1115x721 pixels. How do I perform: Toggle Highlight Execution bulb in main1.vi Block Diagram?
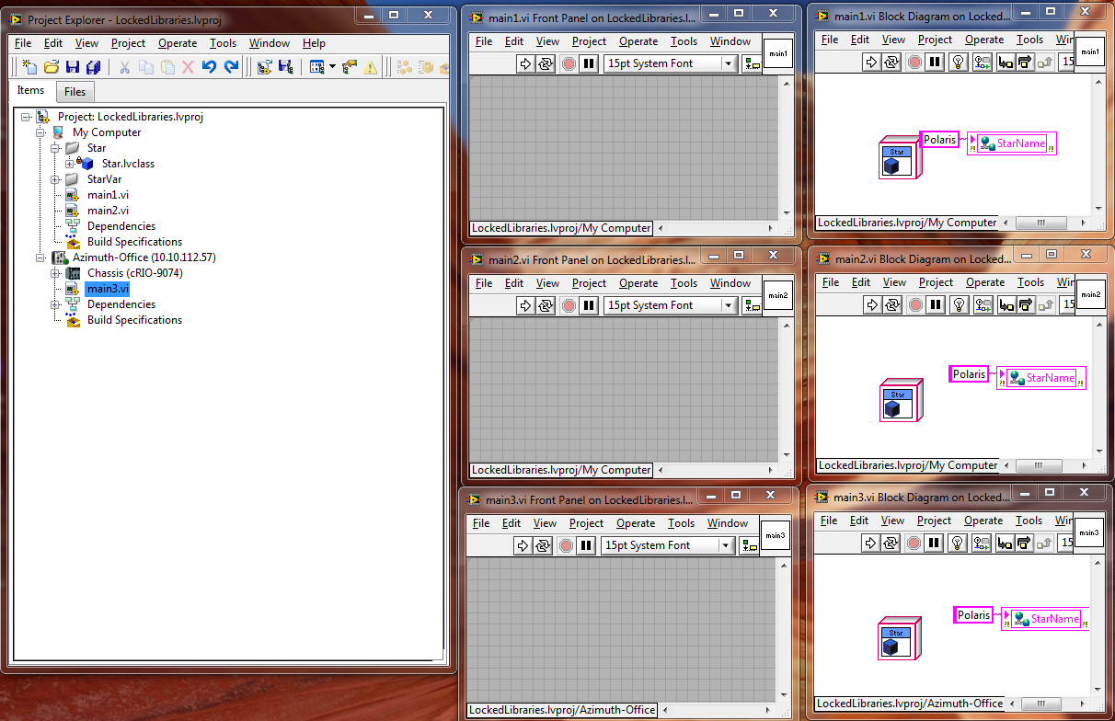point(957,62)
